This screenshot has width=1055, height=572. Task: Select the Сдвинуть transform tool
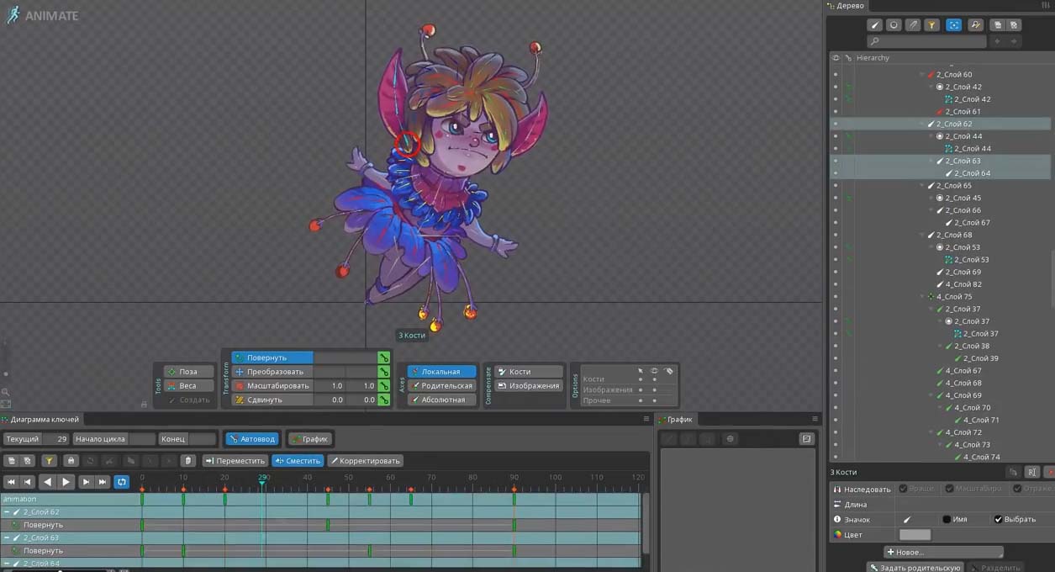pos(272,400)
